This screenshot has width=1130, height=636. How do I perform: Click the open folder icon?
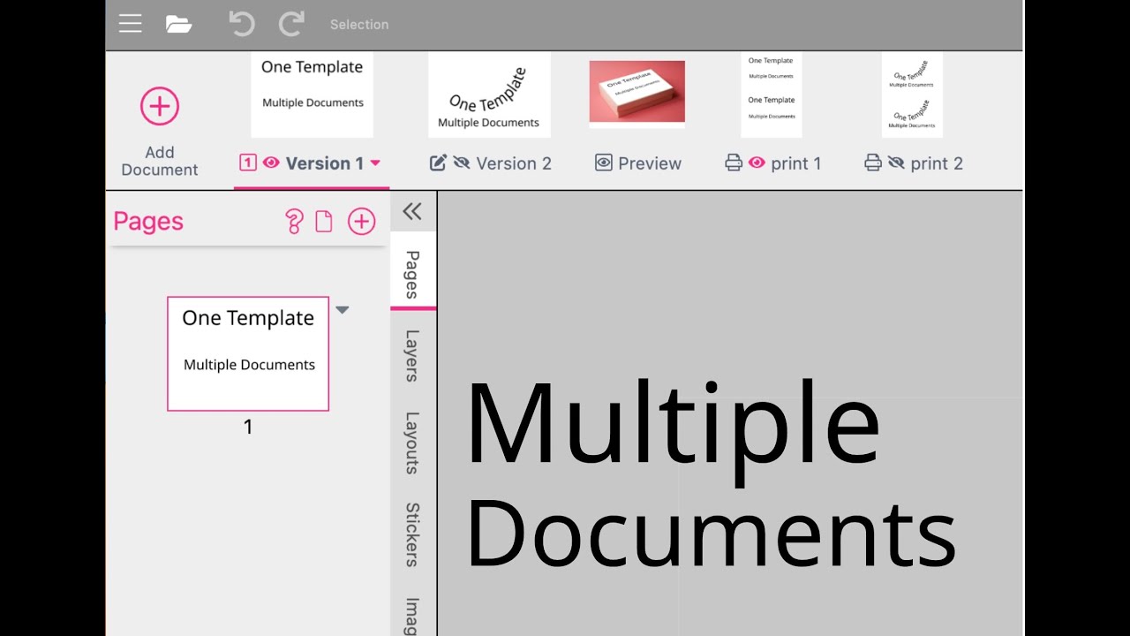click(x=178, y=24)
